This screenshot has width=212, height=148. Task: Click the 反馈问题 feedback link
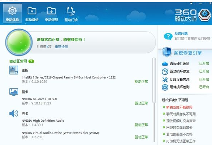pyautogui.click(x=181, y=33)
